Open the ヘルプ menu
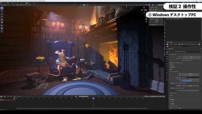202x114 pixels. [21, 3]
